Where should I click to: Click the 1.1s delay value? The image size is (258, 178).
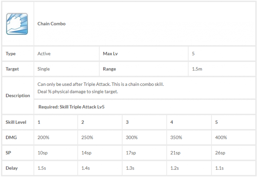tap(219, 168)
